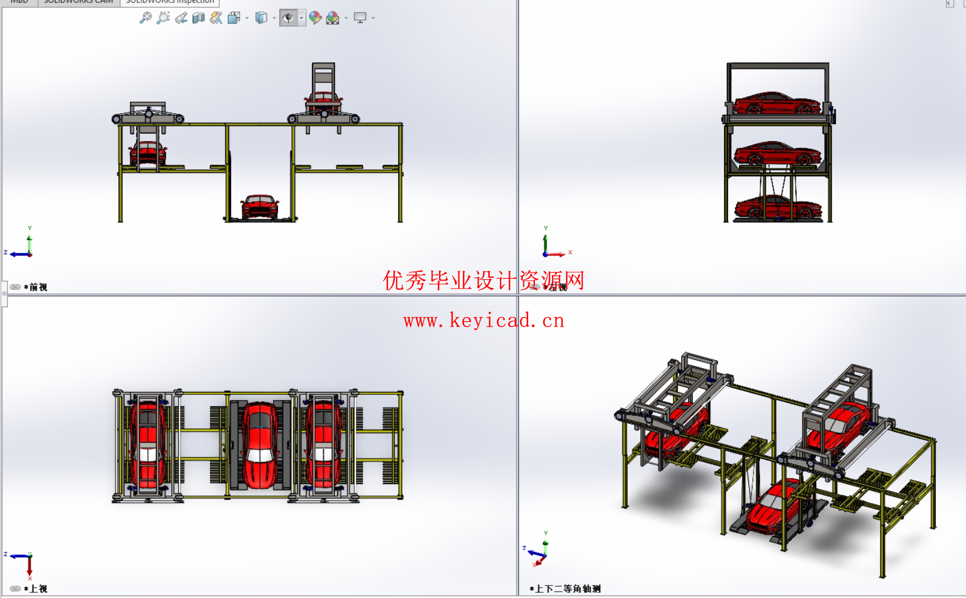966x598 pixels.
Task: Select the Zoom to Area tool
Action: 163,18
